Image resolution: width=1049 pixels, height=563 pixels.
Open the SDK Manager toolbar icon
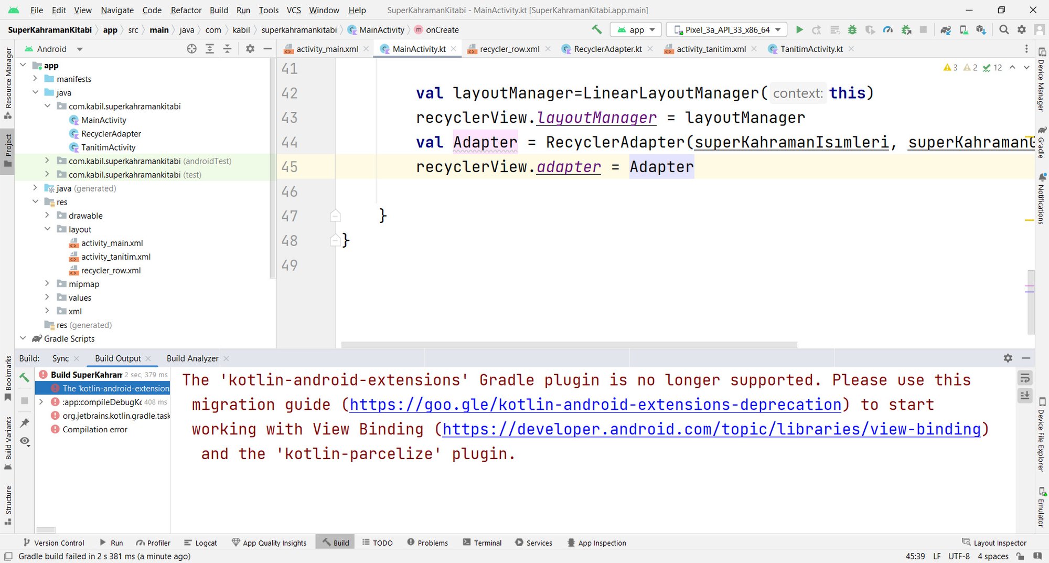point(981,30)
